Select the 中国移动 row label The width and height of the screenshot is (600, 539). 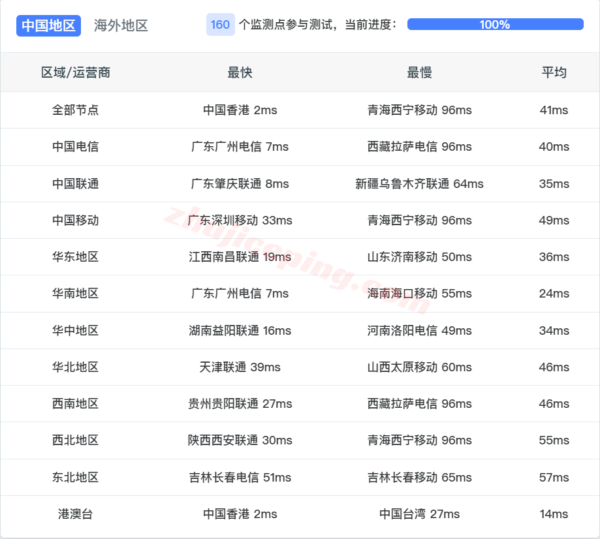[x=75, y=221]
